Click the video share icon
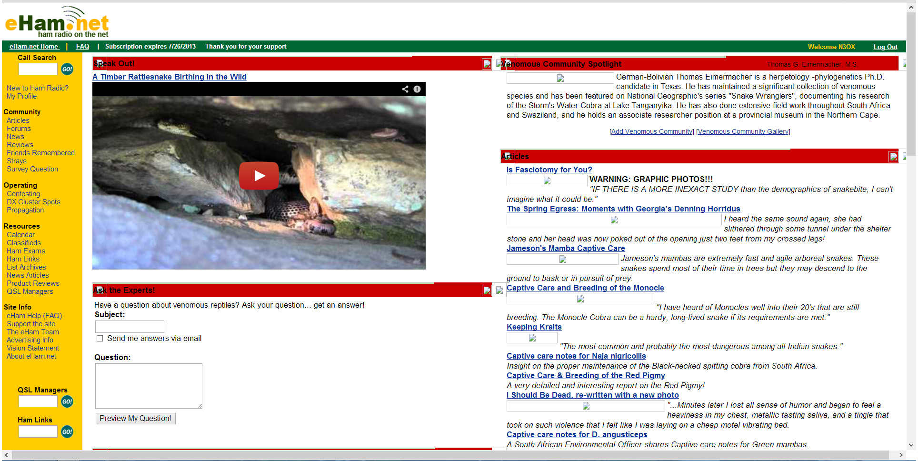Viewport: 918px width, 461px height. click(405, 89)
